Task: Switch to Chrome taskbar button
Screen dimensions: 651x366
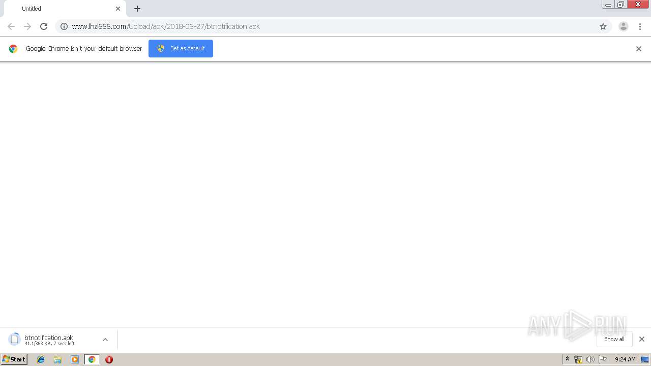Action: [x=92, y=359]
